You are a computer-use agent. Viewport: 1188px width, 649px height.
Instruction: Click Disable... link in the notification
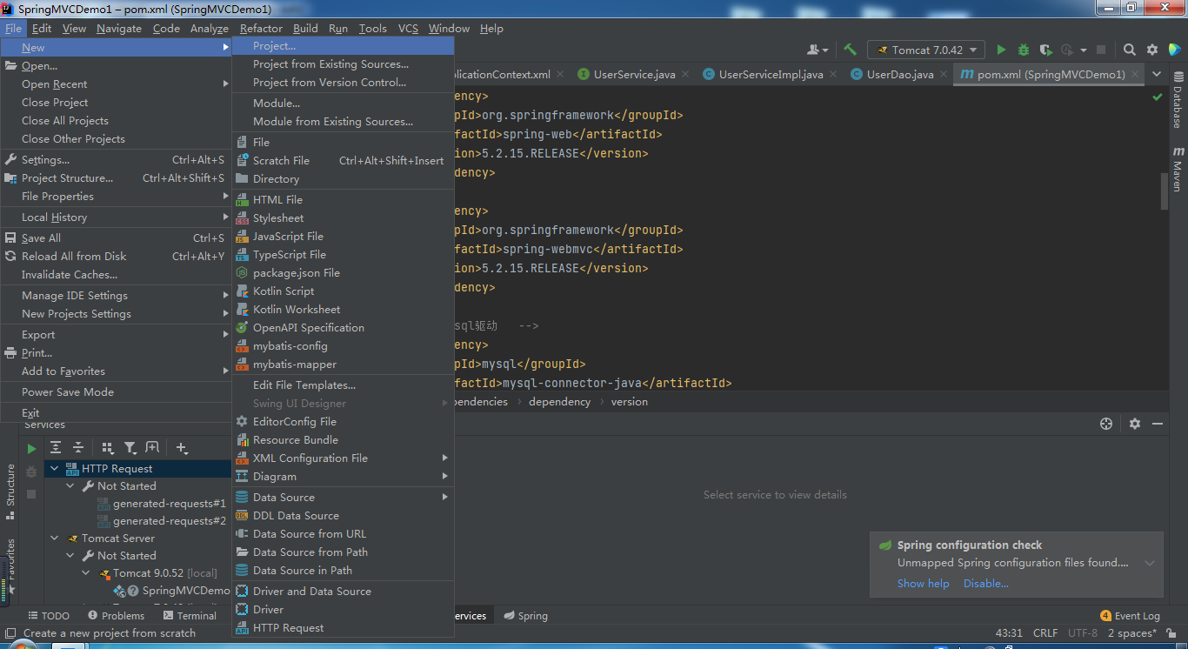pos(985,583)
